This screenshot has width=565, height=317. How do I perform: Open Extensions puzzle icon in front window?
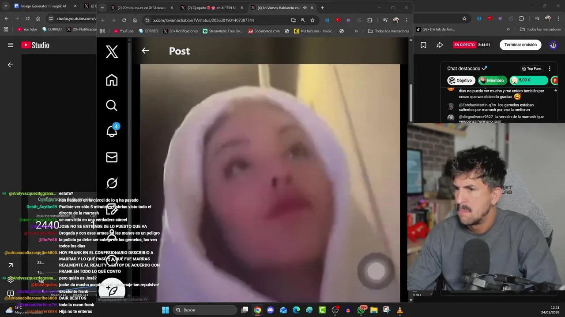(370, 20)
